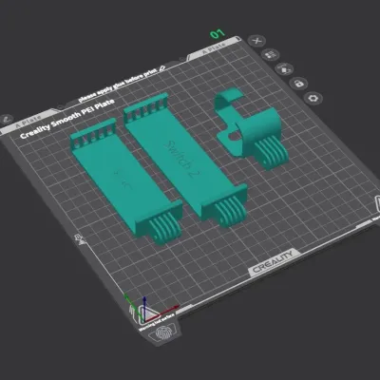
Task: Click the blue Z axis of gizmo
Action: point(144,307)
